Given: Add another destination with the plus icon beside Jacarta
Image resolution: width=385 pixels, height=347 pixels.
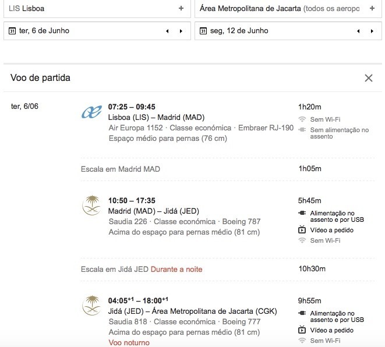Looking at the screenshot, I should pyautogui.click(x=372, y=9).
